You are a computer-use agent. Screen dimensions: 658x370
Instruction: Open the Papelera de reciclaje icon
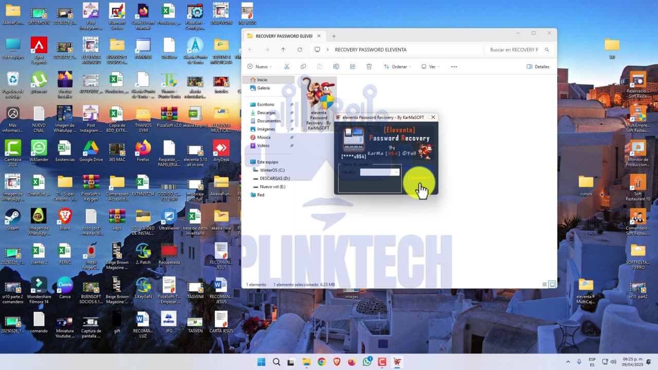(13, 85)
